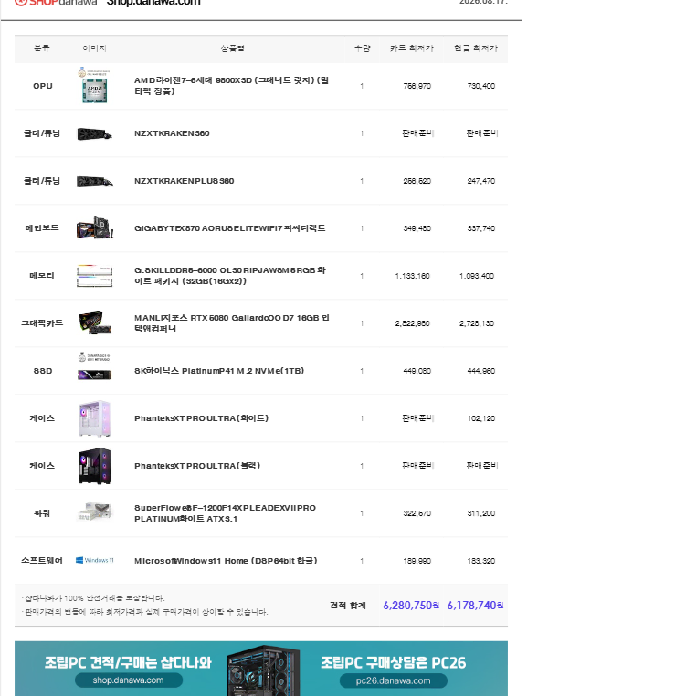696x696 pixels.
Task: Click the CPU category label
Action: [x=43, y=86]
